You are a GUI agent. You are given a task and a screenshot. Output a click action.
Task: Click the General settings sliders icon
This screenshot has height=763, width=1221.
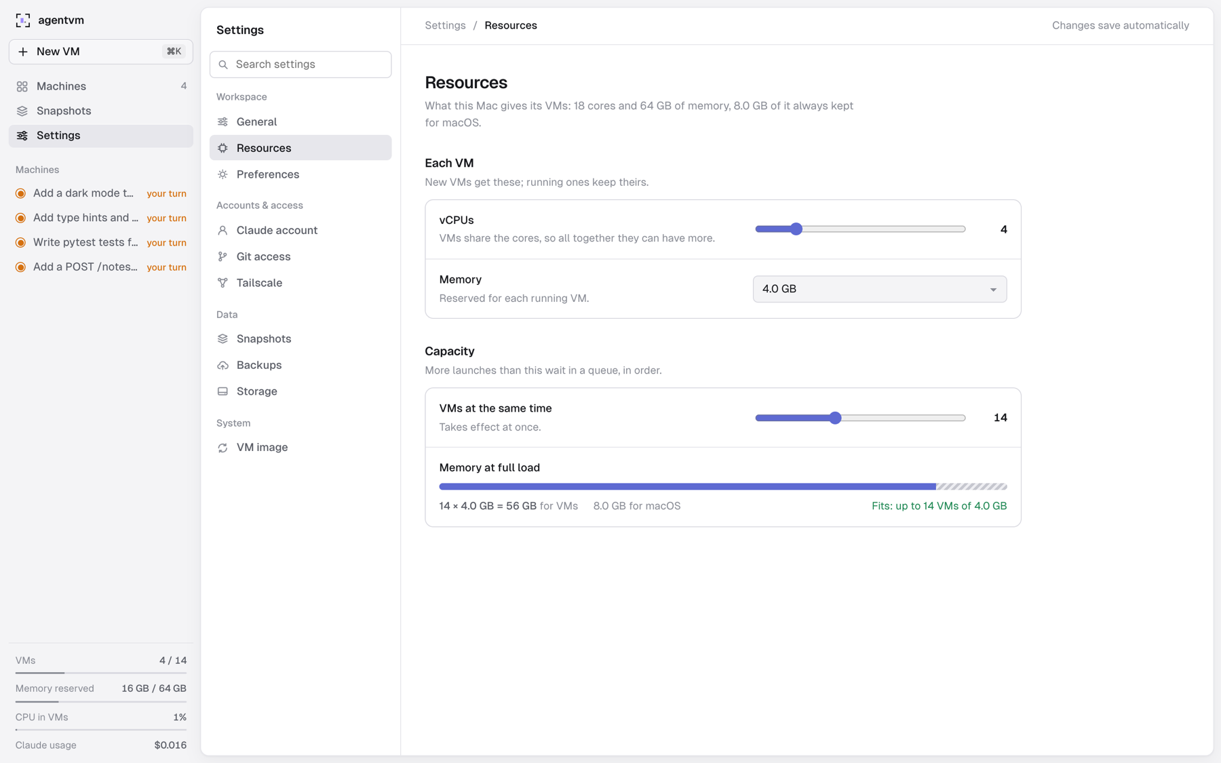(x=222, y=122)
